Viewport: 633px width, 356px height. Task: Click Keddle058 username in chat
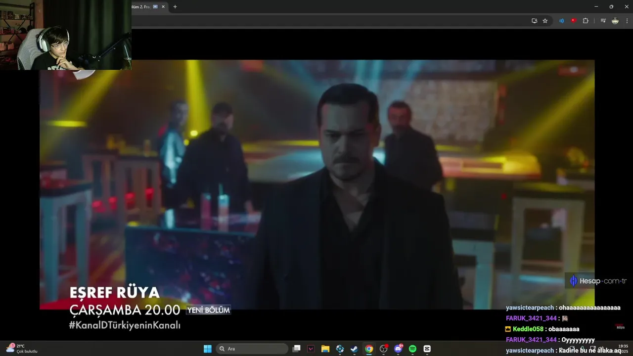pos(528,329)
